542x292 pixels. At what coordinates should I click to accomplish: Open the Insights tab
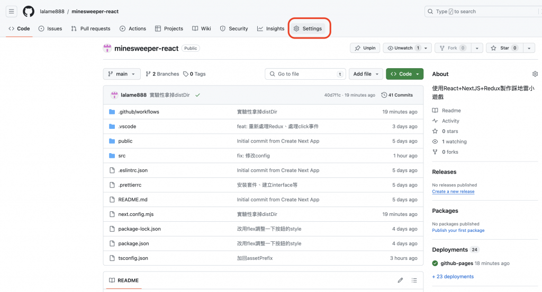click(270, 29)
